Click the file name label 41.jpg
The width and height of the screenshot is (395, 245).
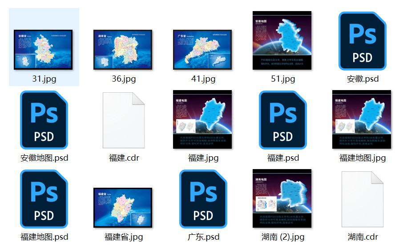click(203, 79)
